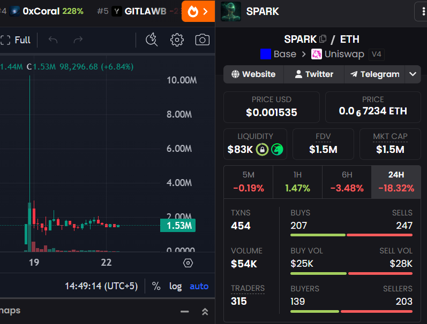The image size is (427, 324).
Task: Redo chart action arrow
Action: pyautogui.click(x=78, y=40)
